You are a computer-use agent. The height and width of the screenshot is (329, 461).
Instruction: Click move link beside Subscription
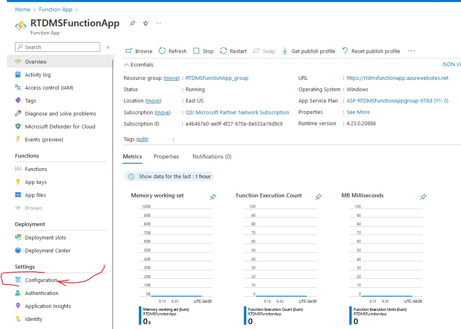[x=163, y=112]
